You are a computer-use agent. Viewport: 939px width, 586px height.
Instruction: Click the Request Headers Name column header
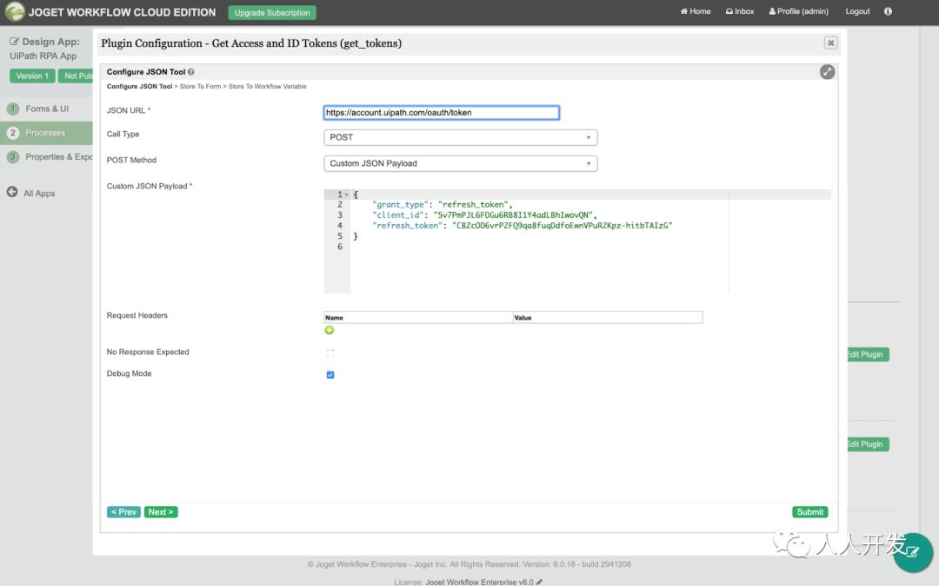(418, 318)
